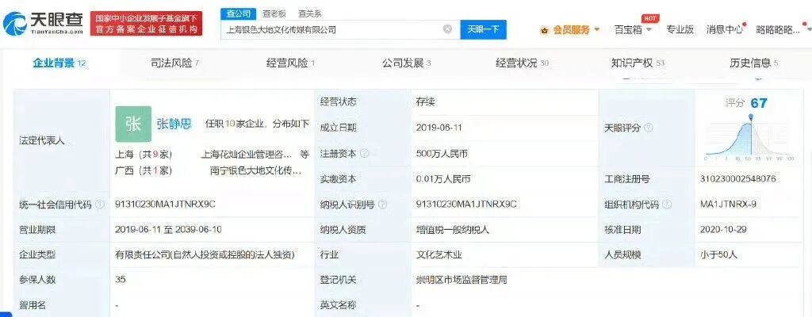
Task: Select the credit code 91310230MA1JTNRX9C value
Action: (x=165, y=204)
